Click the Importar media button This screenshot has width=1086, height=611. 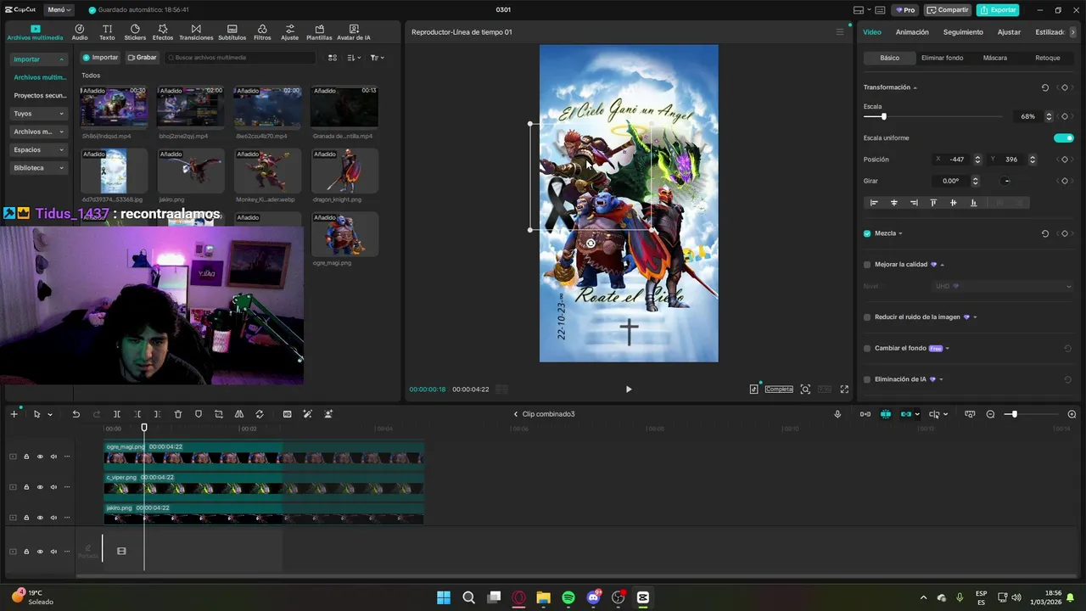(x=101, y=58)
